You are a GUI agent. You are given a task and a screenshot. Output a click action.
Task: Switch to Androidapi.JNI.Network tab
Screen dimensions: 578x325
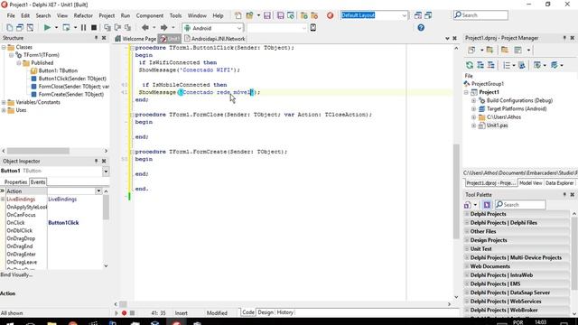[x=215, y=38]
